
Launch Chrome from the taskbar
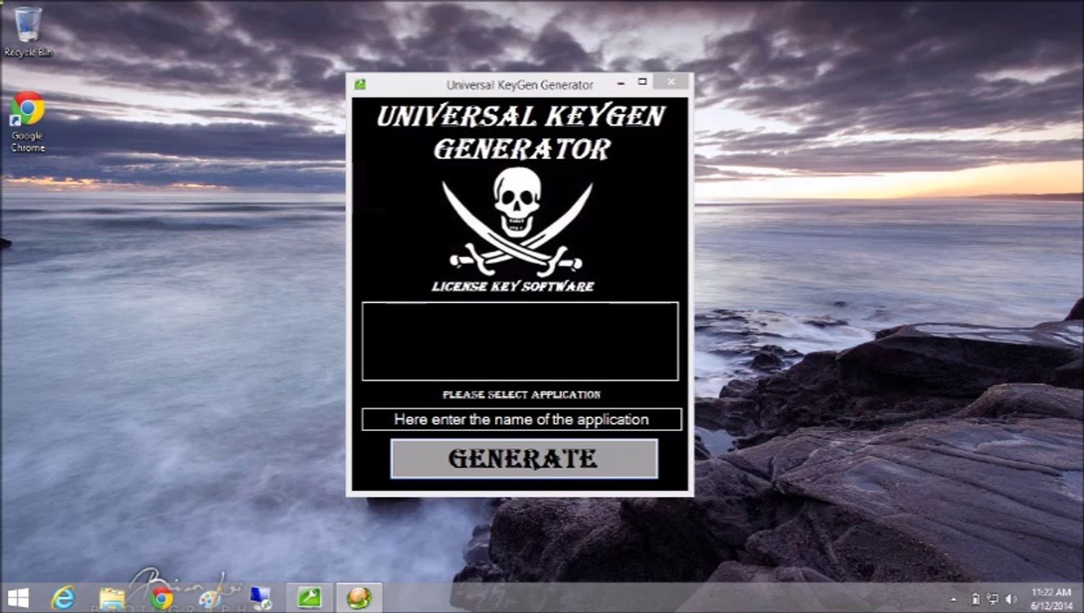161,599
